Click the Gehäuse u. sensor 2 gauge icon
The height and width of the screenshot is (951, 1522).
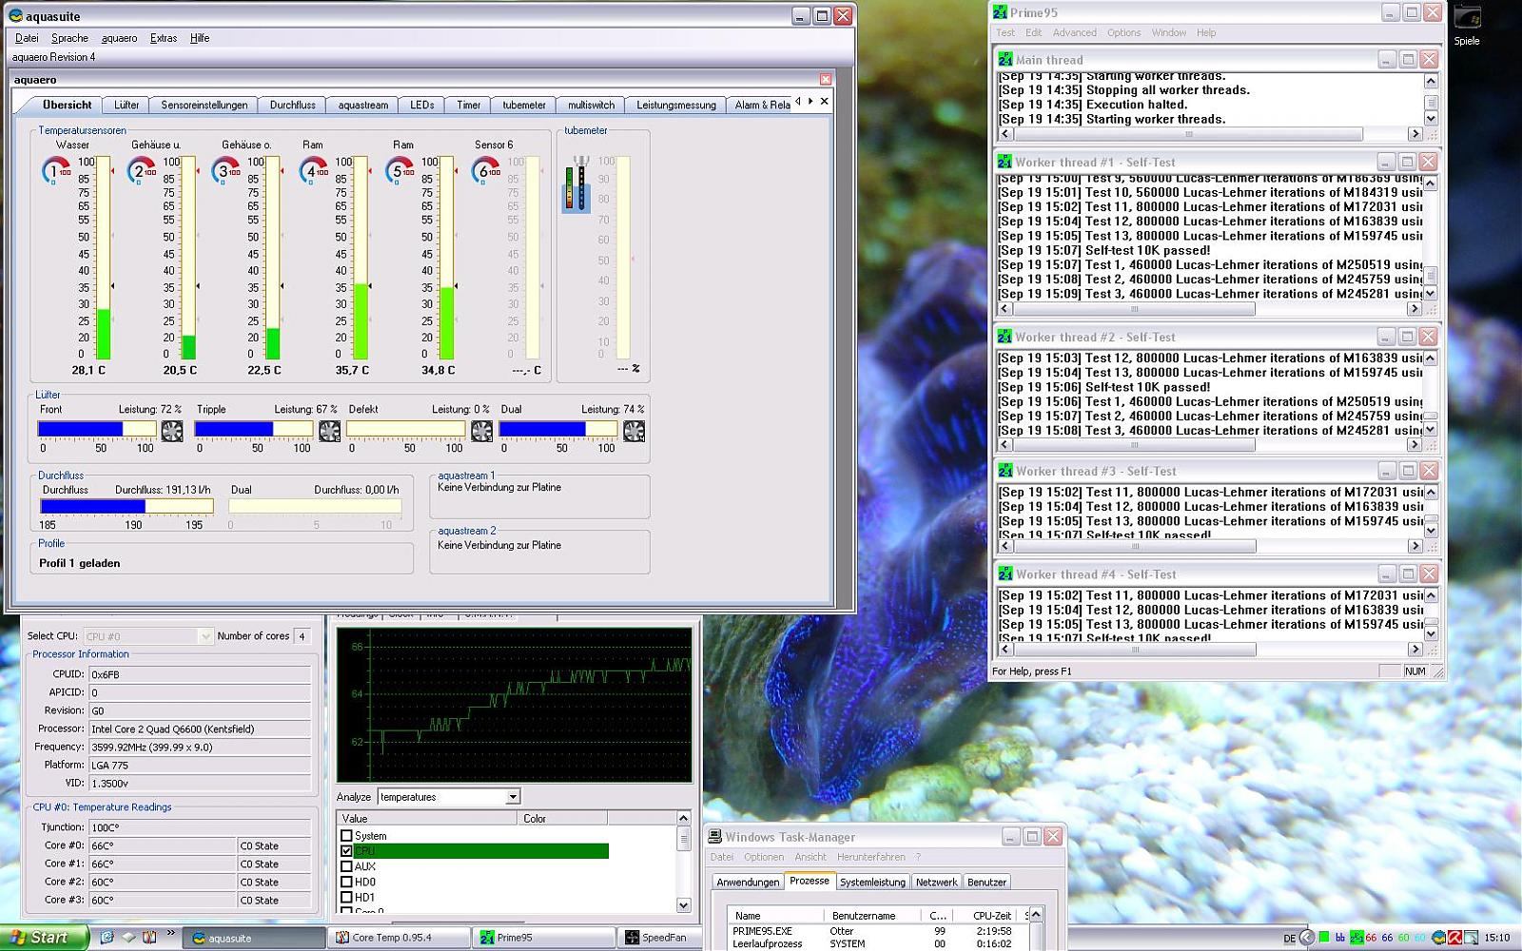[141, 171]
